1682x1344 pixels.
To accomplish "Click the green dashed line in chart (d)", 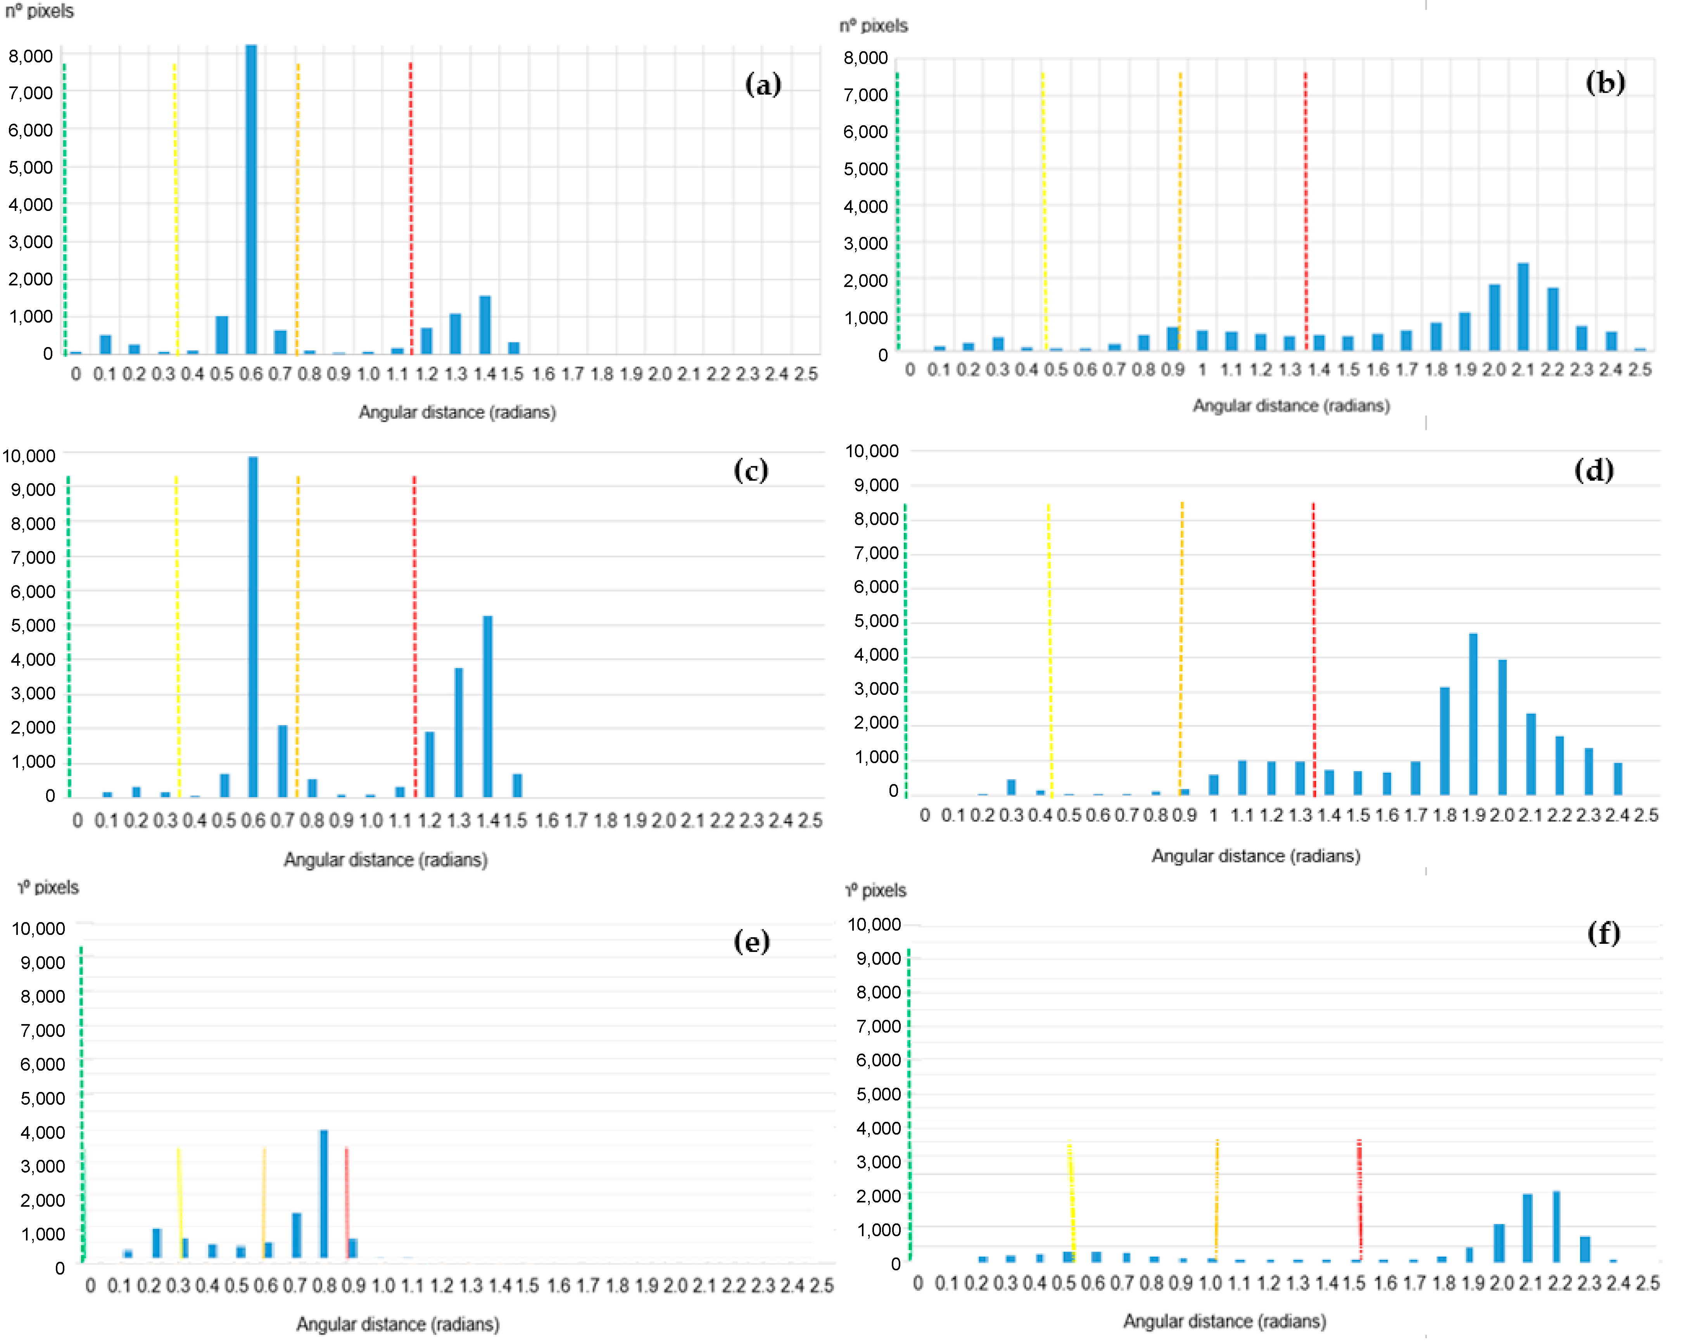I will point(905,648).
